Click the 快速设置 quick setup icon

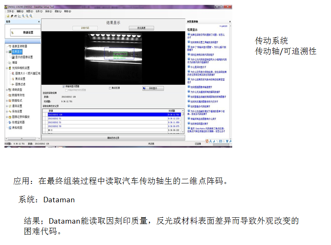tap(12, 33)
